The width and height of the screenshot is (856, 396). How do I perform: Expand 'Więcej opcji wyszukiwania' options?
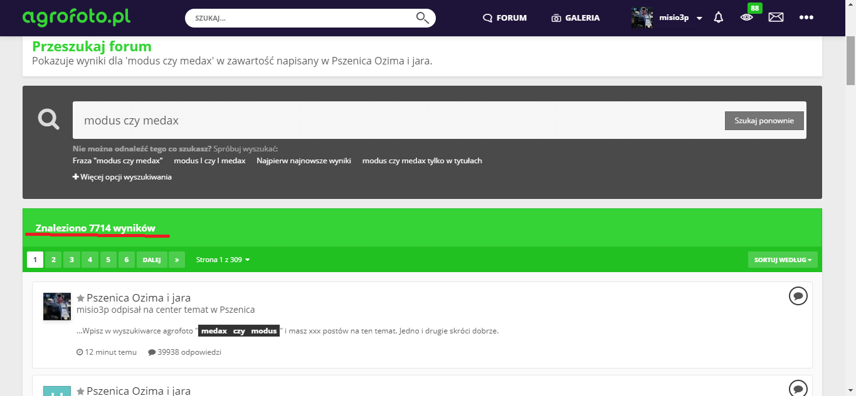[x=122, y=177]
